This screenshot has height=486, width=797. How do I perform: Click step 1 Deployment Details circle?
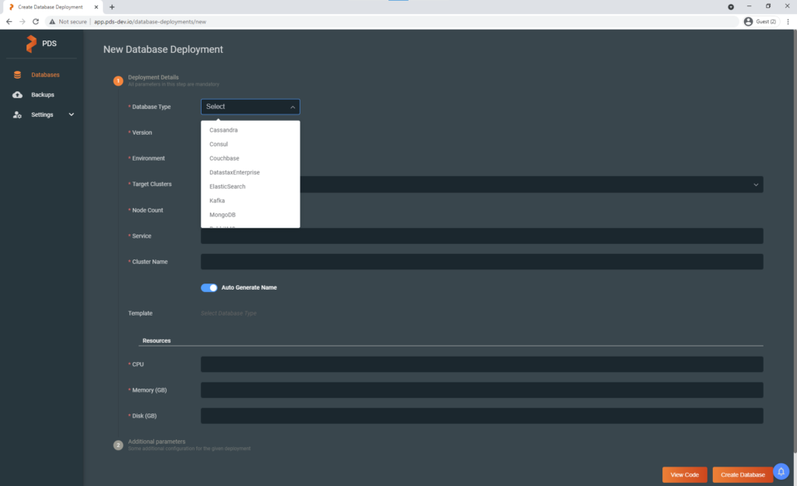pyautogui.click(x=118, y=81)
